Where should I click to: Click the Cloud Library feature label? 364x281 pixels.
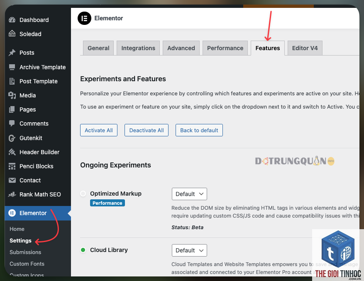coord(109,250)
